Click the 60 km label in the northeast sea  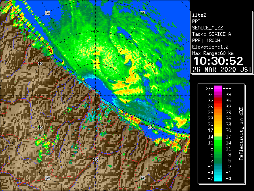[x=143, y=13]
